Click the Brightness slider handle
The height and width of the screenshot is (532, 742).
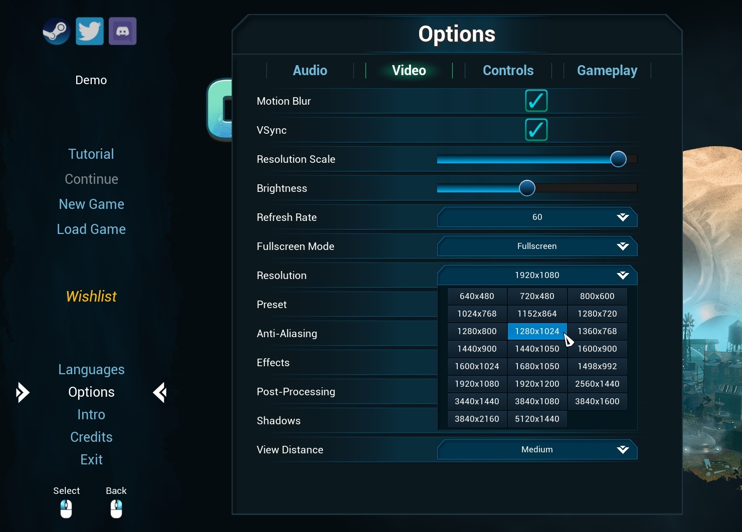[527, 188]
